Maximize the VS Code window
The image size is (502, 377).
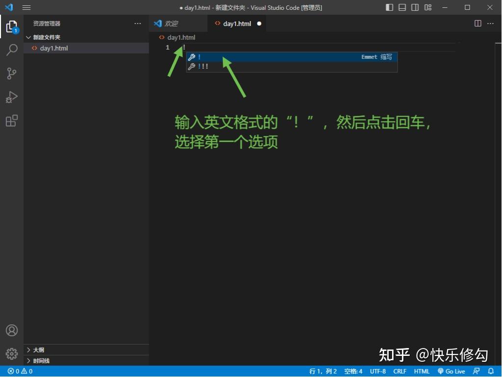tap(468, 7)
